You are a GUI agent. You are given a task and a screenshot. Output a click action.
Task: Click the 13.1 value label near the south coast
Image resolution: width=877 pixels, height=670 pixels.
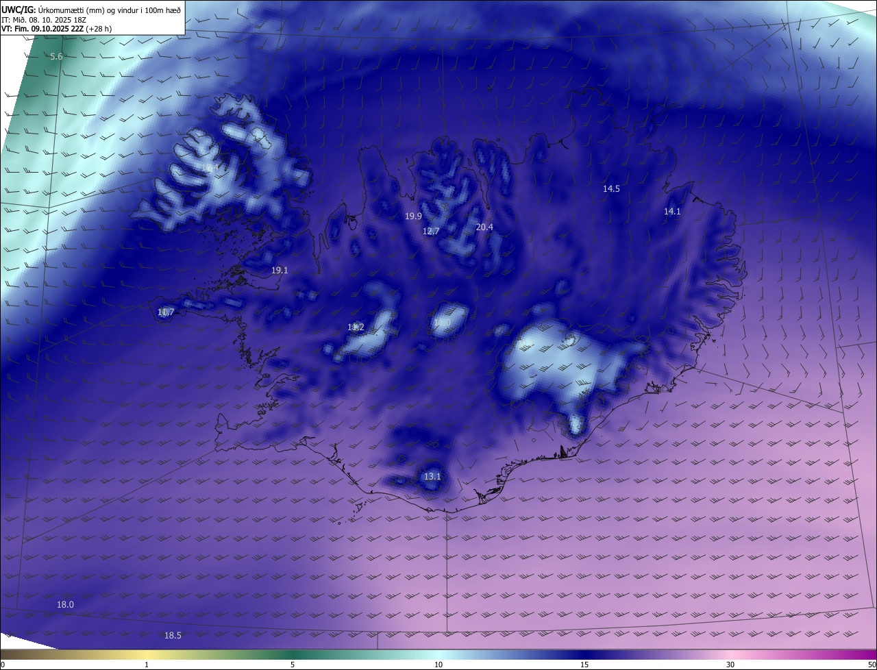click(432, 476)
